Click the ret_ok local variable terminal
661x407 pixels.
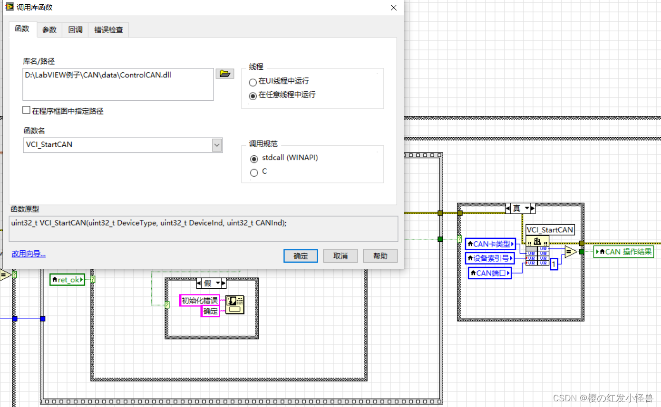pos(67,279)
